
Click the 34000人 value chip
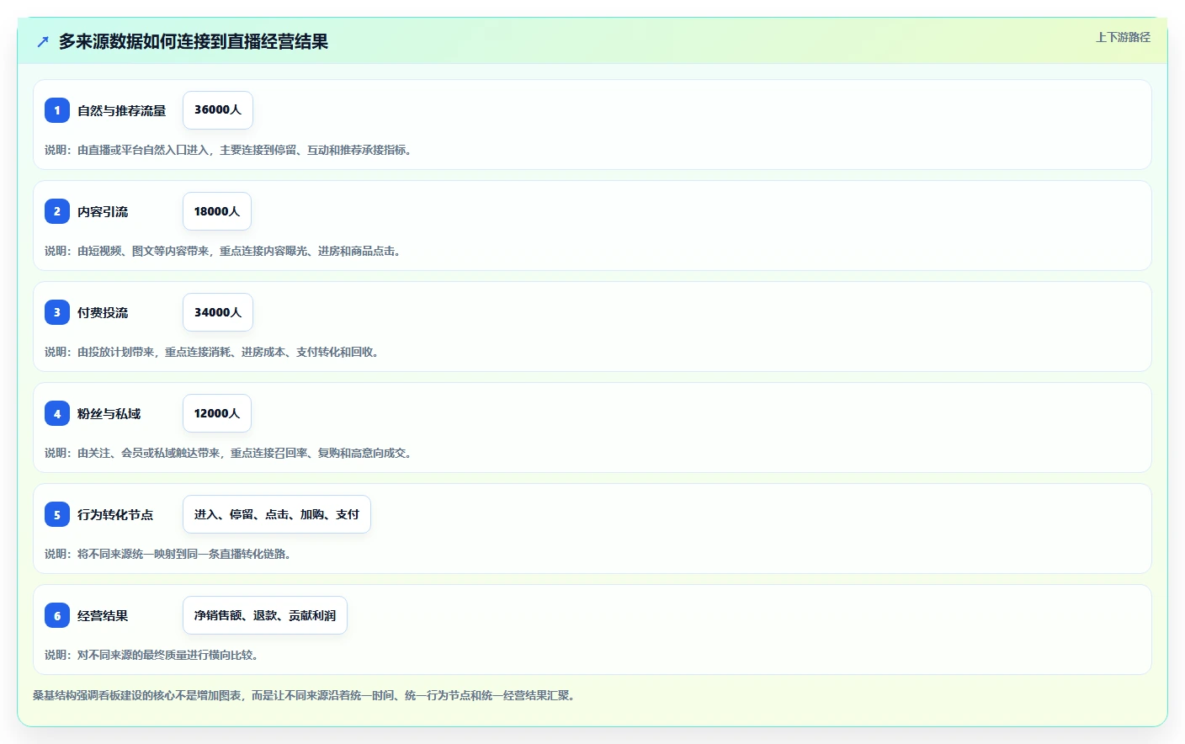click(x=218, y=312)
